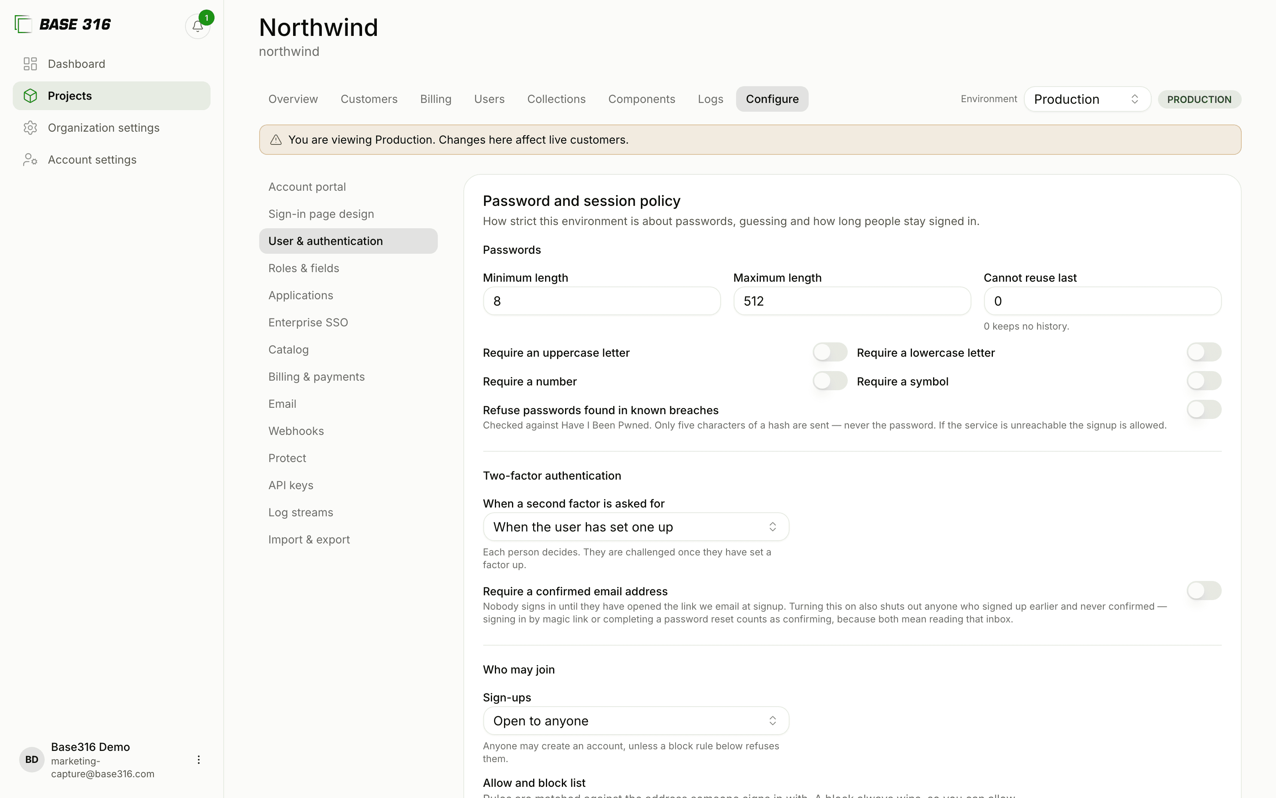Screen dimensions: 1276x798
Task: Open the Sign-ups dropdown
Action: (636, 721)
